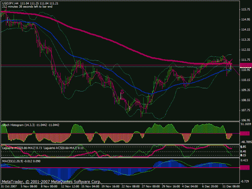252x189 pixels.
Task: Select the '212 minutes 38 seconds left to bar end' label
Action: (27, 6)
